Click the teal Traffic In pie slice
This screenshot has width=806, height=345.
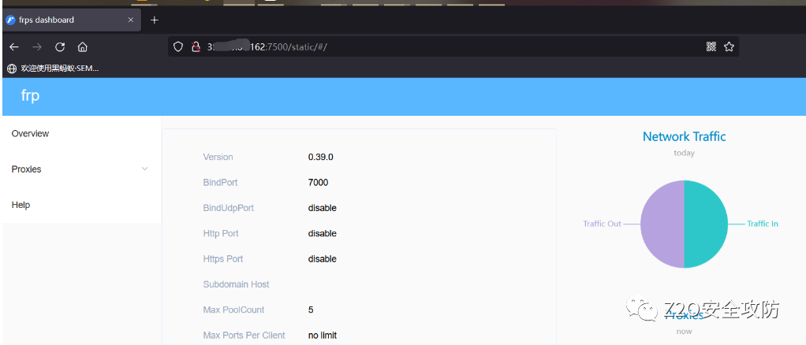coord(707,224)
